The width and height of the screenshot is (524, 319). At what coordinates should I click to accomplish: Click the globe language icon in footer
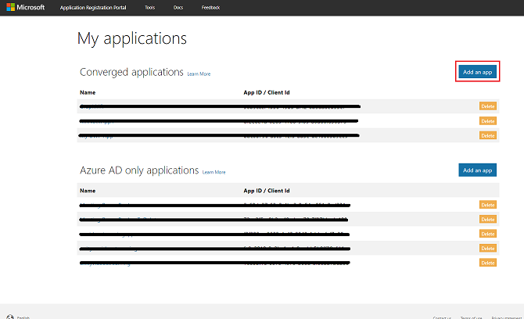tap(9, 317)
